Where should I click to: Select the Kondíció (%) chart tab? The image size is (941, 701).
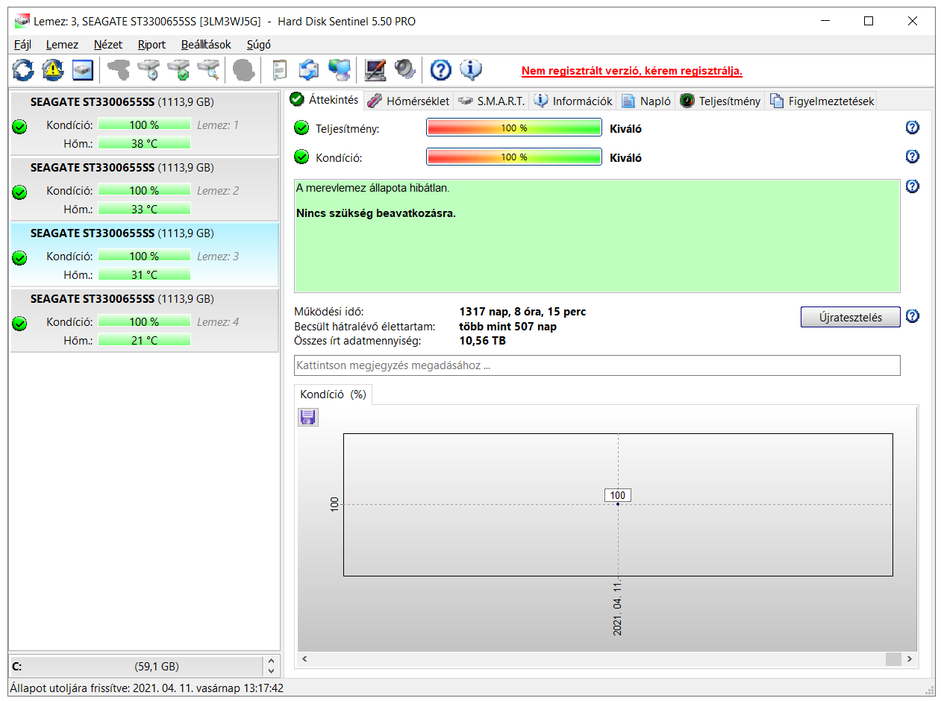[x=333, y=394]
